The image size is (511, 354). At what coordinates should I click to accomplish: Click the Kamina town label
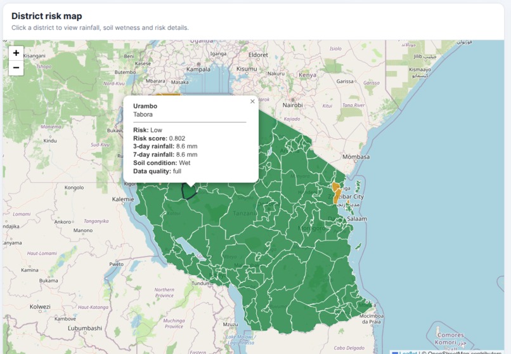click(x=30, y=270)
